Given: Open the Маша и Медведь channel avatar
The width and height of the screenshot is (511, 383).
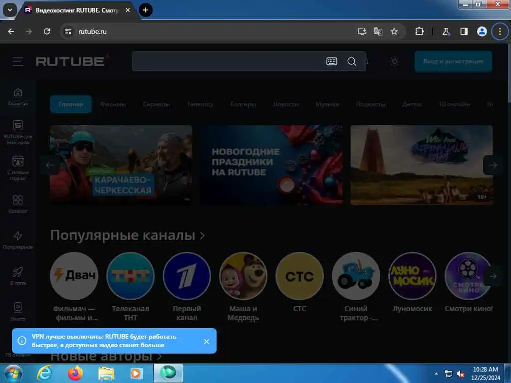Looking at the screenshot, I should pyautogui.click(x=243, y=276).
